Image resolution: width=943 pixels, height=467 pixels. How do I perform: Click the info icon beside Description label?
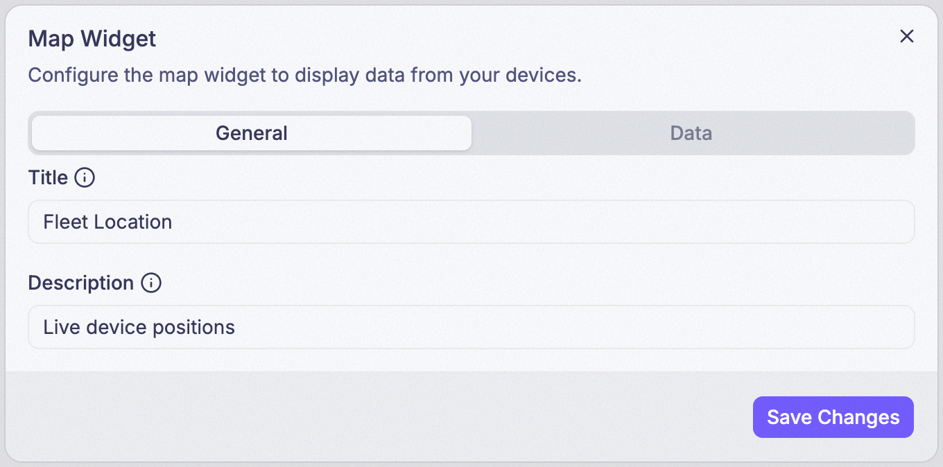[151, 283]
